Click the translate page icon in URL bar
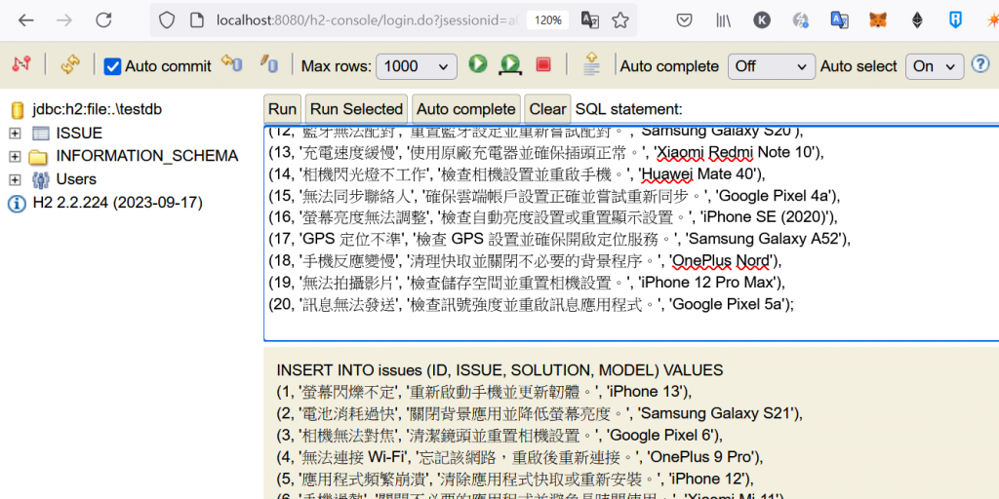This screenshot has height=499, width=999. pyautogui.click(x=590, y=20)
